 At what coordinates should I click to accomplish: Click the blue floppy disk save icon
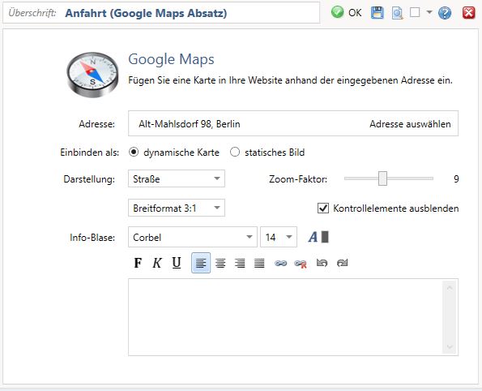pyautogui.click(x=377, y=13)
